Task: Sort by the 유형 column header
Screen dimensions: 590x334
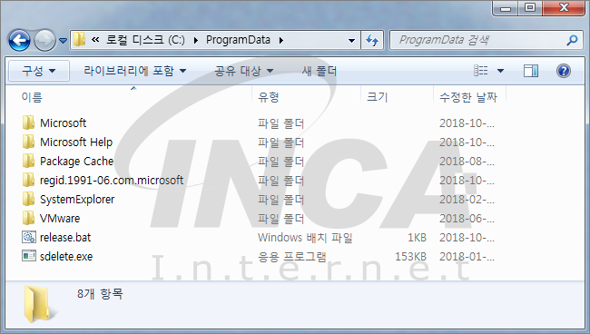Action: click(x=269, y=97)
